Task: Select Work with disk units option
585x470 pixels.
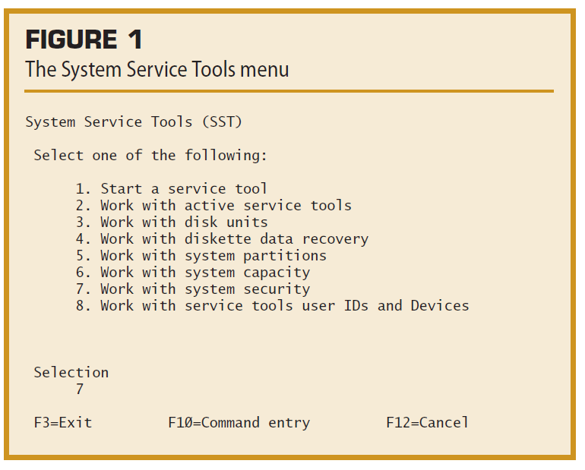Action: pyautogui.click(x=172, y=222)
